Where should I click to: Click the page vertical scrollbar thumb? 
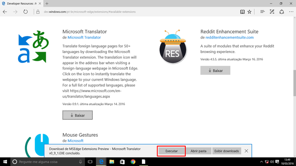294,83
